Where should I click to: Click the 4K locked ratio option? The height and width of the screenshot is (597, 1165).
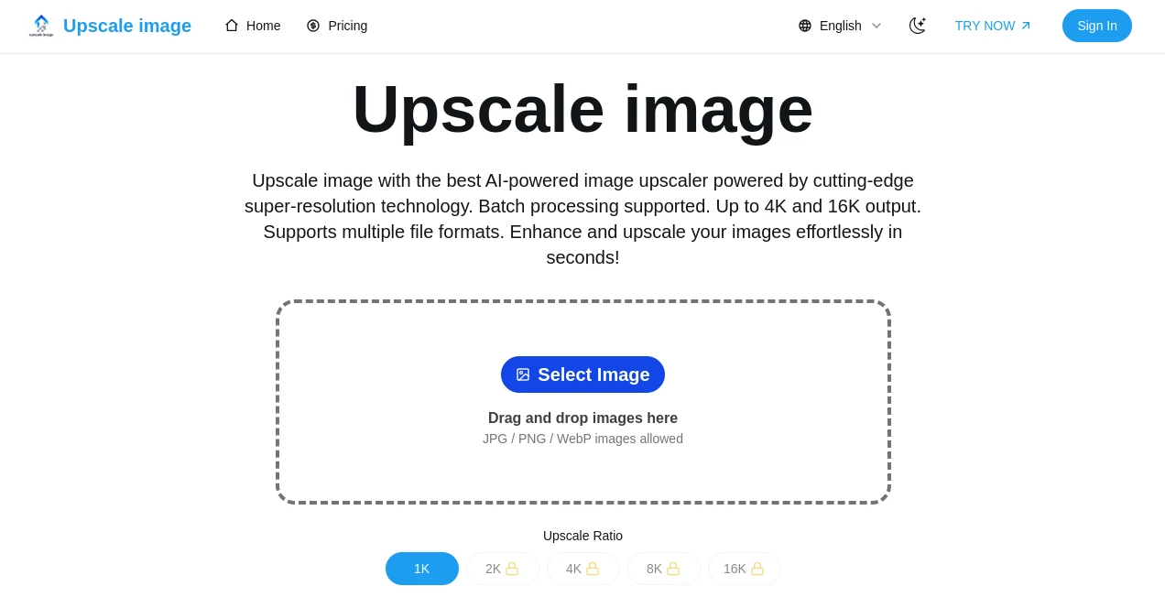[582, 569]
